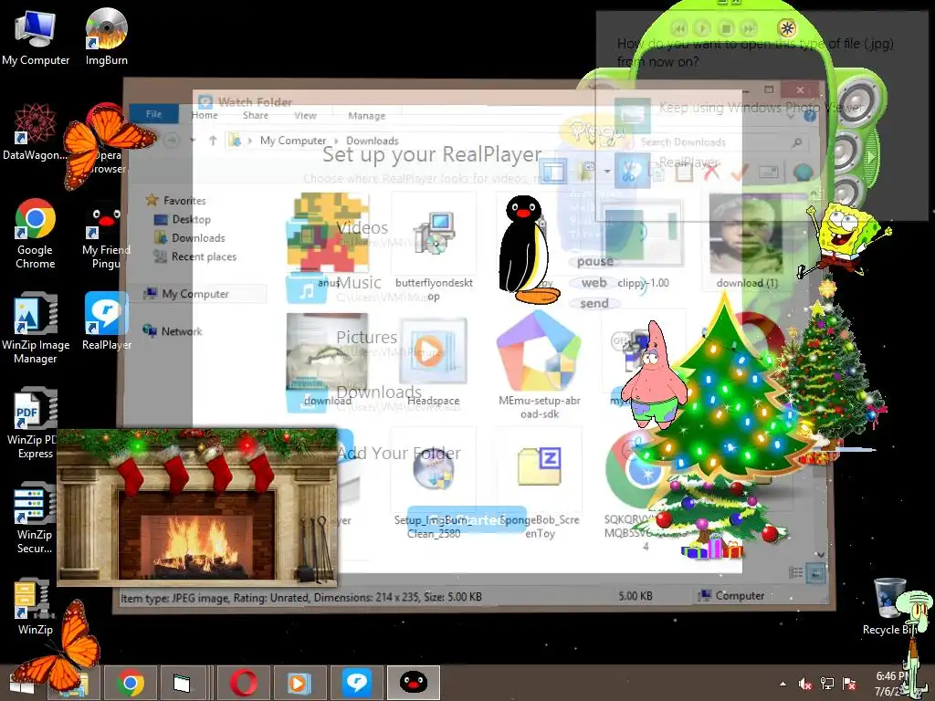
Task: Open the Manage ribbon tab
Action: tap(367, 115)
